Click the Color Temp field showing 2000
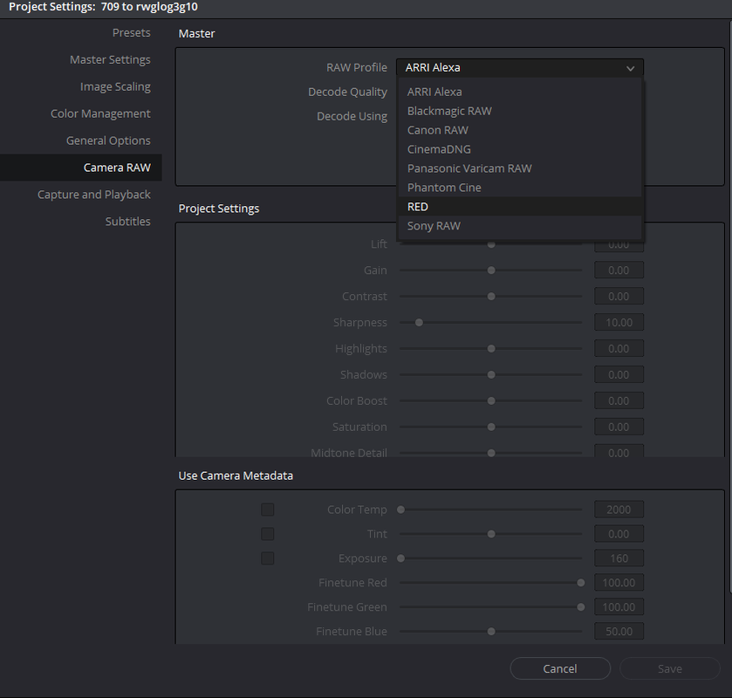 coord(619,510)
